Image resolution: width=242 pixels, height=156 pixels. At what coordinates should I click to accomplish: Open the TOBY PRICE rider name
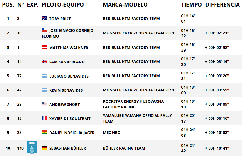tap(60, 19)
